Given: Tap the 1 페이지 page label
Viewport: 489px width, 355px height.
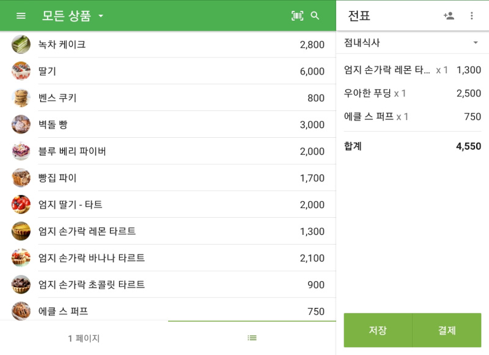Looking at the screenshot, I should tap(83, 337).
